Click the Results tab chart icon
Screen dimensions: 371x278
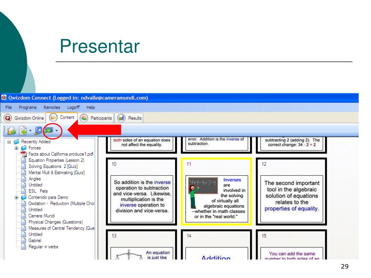click(x=121, y=118)
